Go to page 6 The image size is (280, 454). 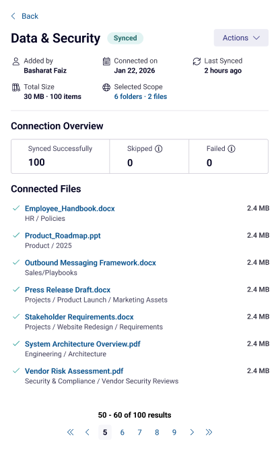(123, 432)
